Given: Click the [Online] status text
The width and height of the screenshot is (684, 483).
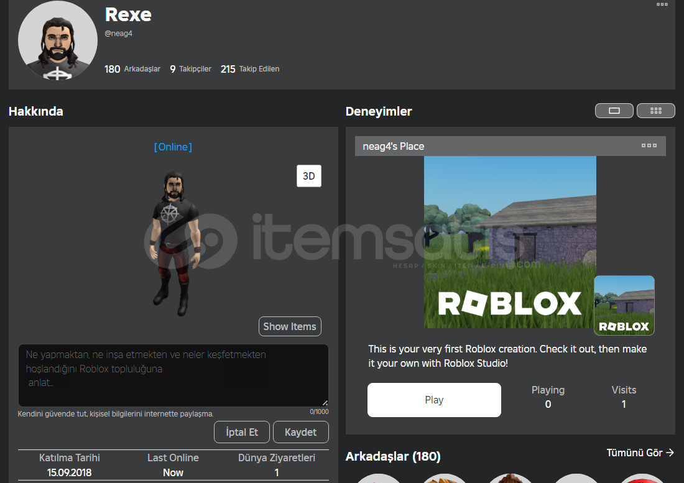Looking at the screenshot, I should coord(173,147).
